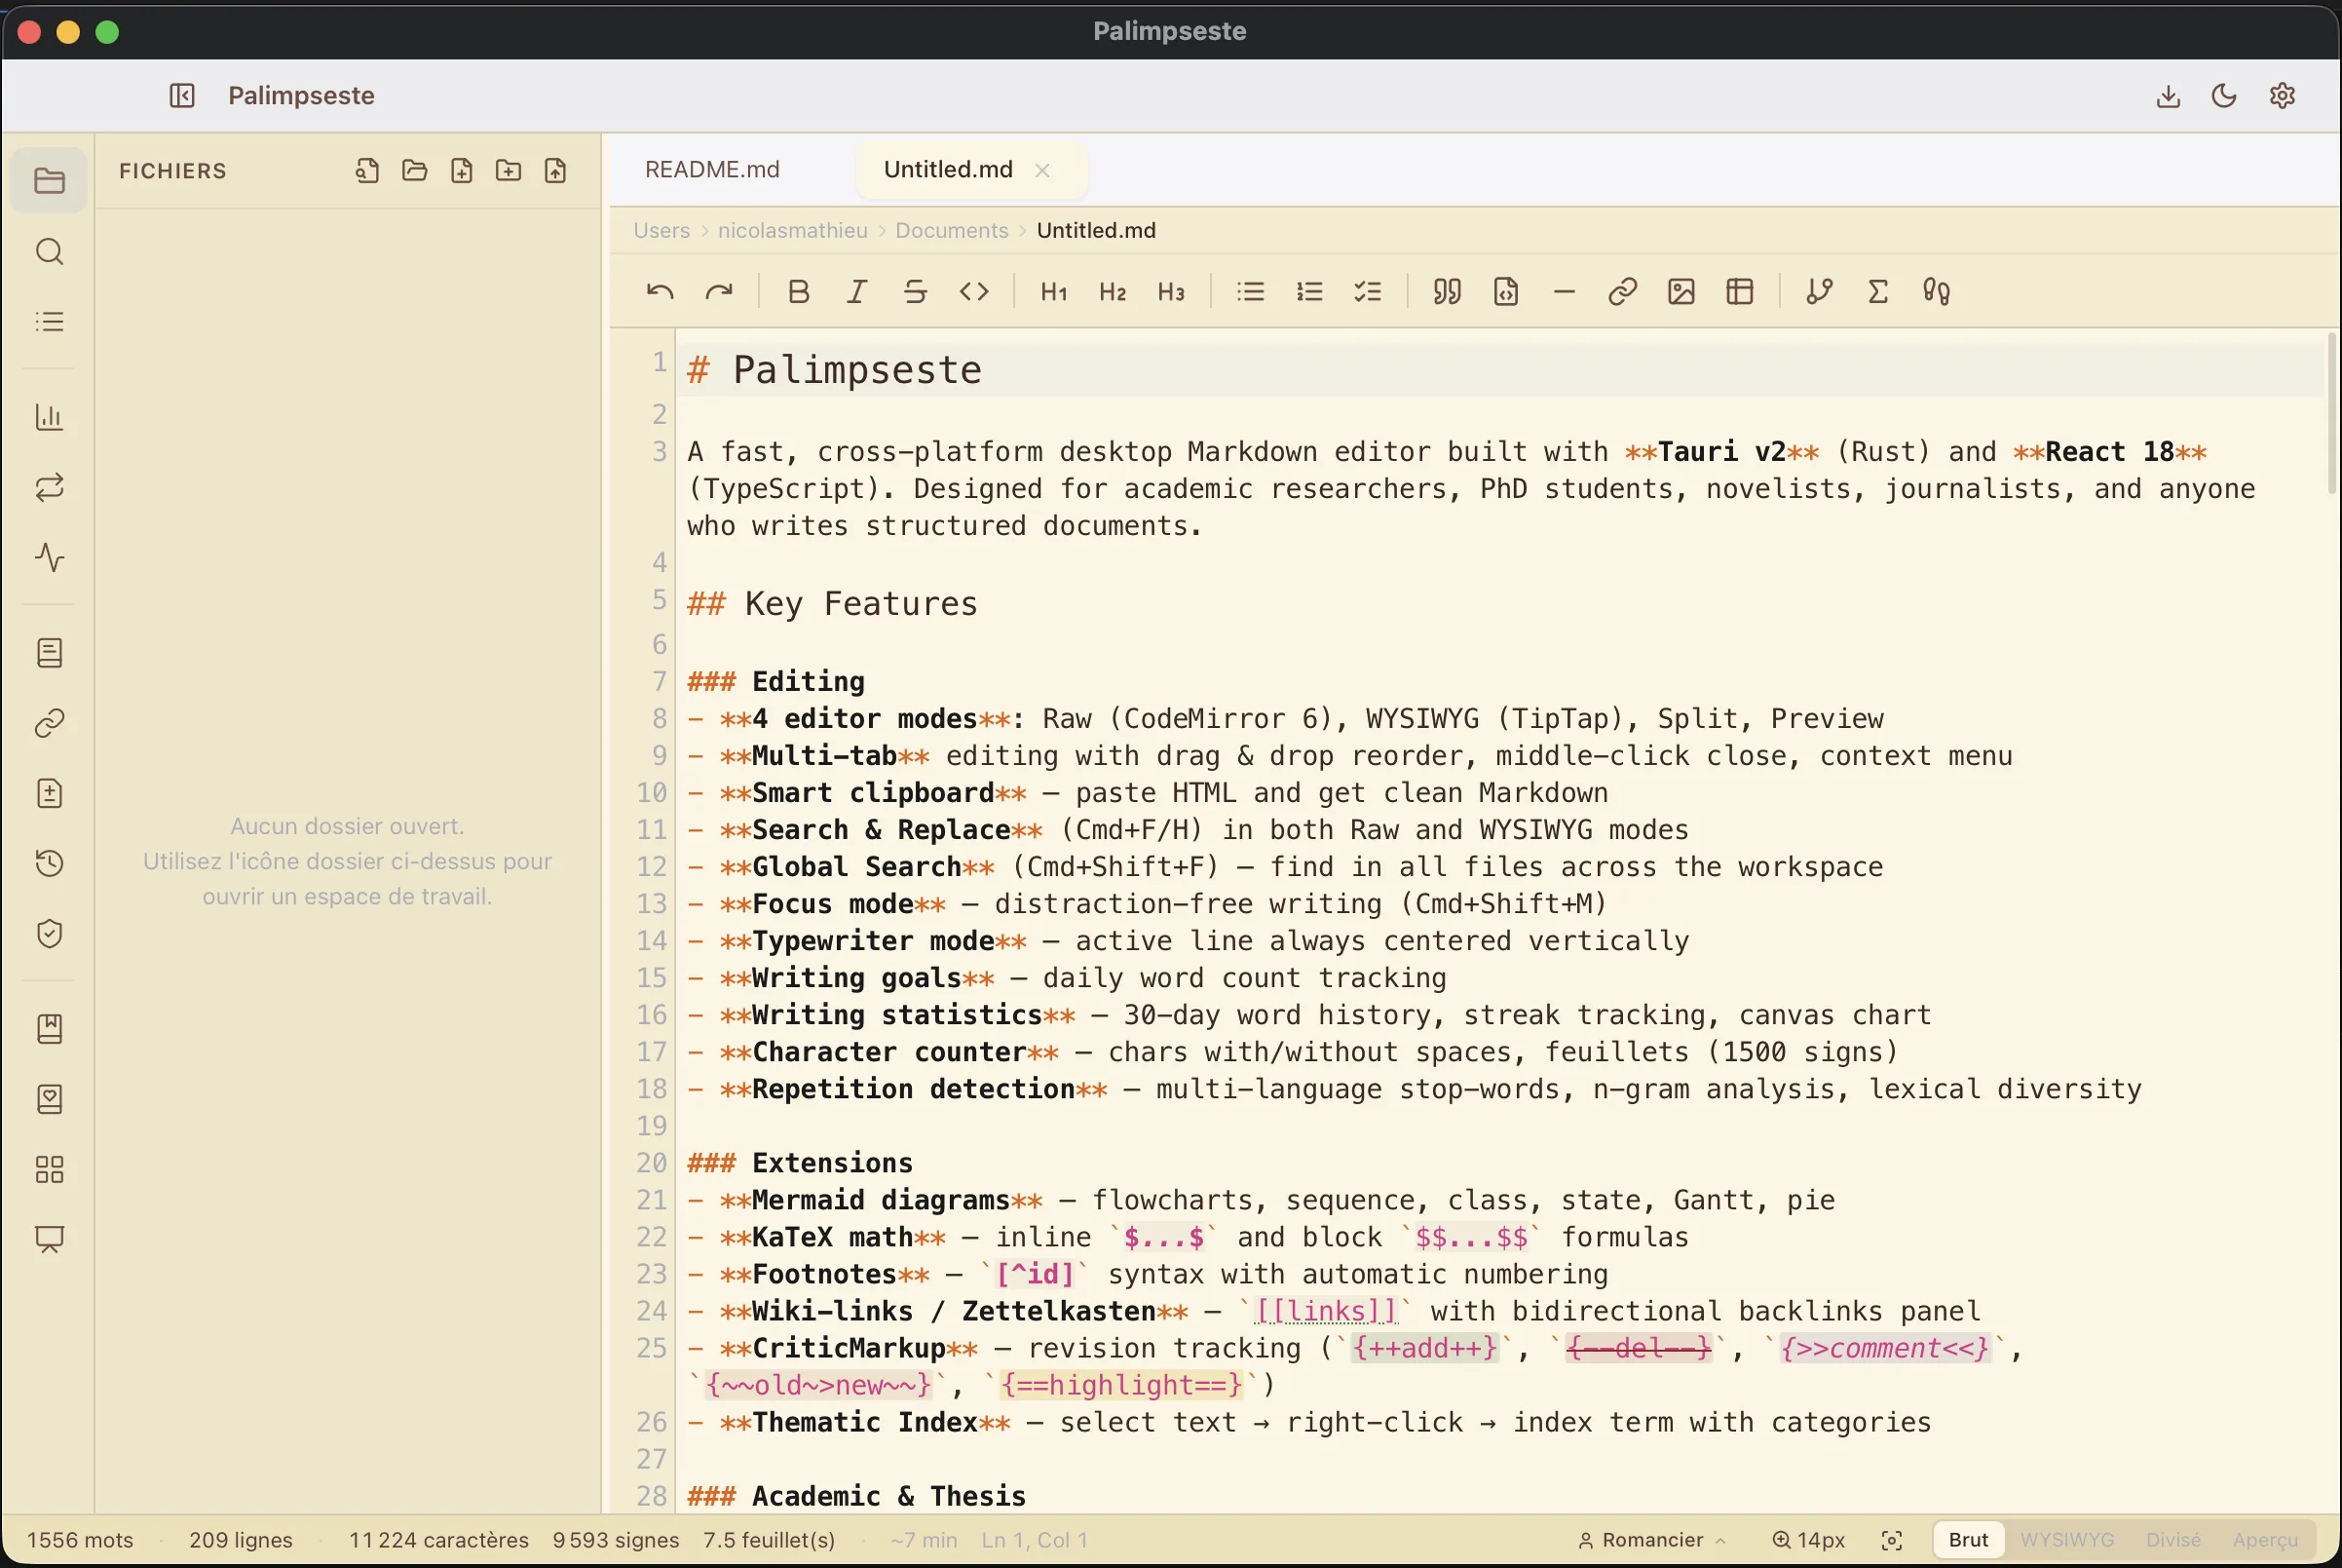2342x1568 pixels.
Task: Collapse the sidebar panel toggle
Action: [x=182, y=95]
